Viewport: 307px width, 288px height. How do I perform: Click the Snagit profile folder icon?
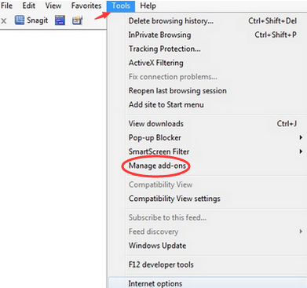[77, 20]
